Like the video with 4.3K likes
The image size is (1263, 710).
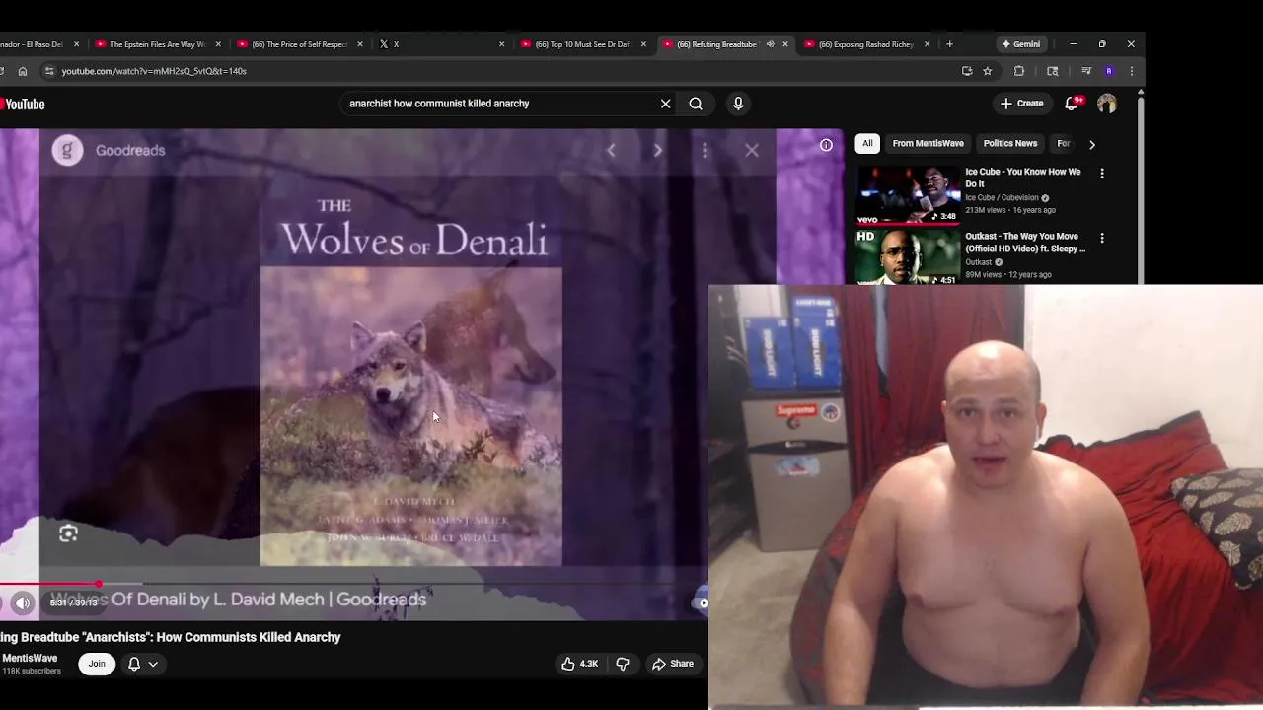580,664
